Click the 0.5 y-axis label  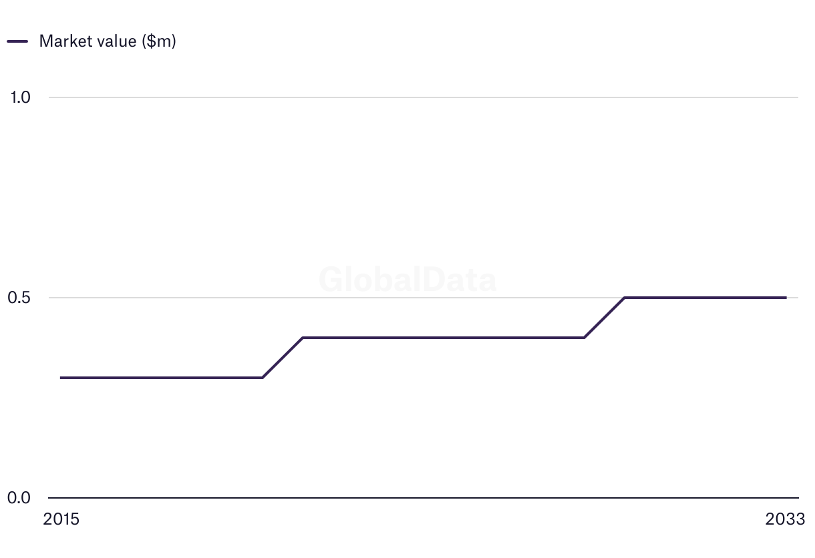click(x=19, y=298)
